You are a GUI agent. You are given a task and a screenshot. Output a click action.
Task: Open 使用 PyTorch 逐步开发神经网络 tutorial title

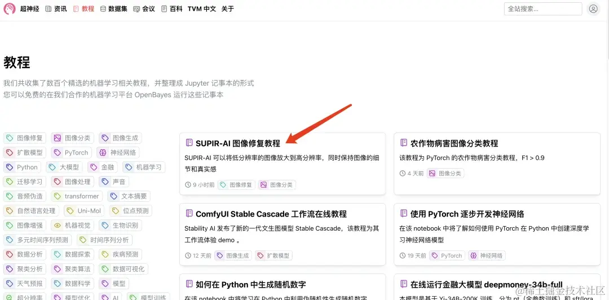467,214
